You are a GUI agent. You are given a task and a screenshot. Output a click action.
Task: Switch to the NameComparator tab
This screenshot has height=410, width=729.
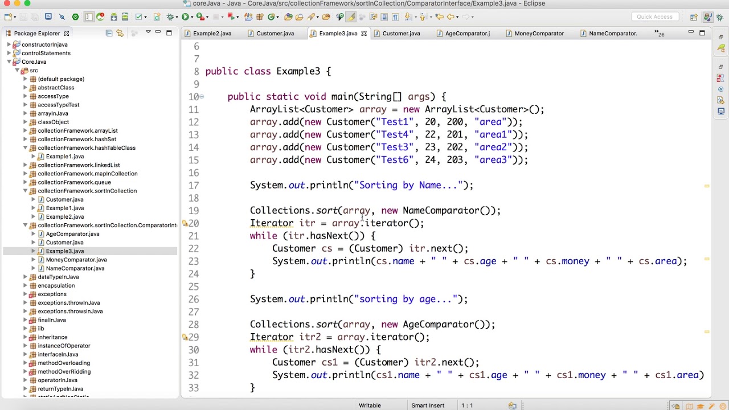click(613, 34)
